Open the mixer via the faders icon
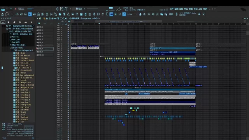 click(51, 14)
